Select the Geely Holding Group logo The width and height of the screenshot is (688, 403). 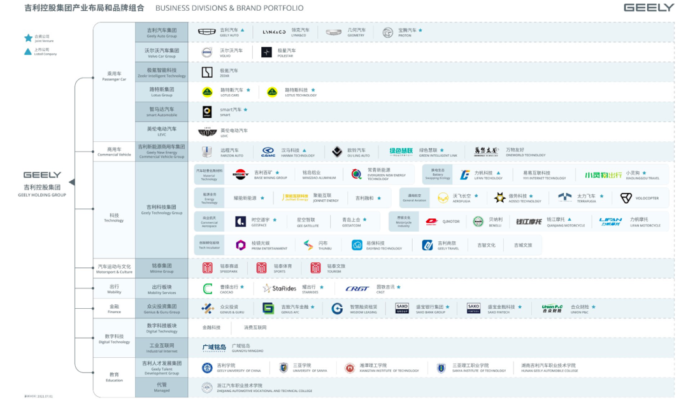(42, 175)
